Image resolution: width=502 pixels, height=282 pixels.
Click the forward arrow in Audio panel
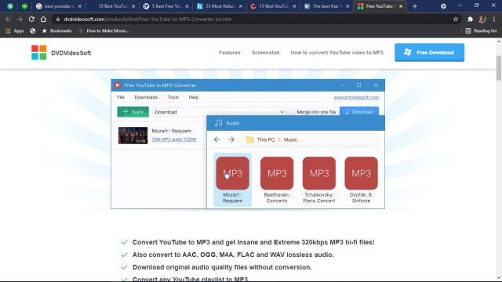click(x=231, y=139)
